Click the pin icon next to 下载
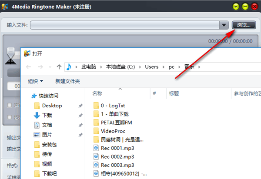 pos(80,115)
